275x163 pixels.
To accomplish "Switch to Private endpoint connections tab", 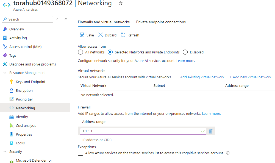I will pos(161,22).
